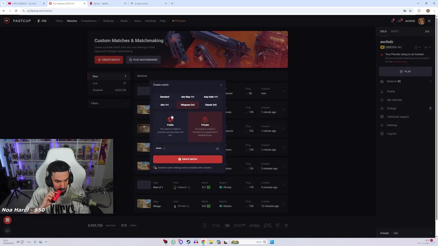Reload the page in browser
Viewport: 438px width, 246px height.
16,11
